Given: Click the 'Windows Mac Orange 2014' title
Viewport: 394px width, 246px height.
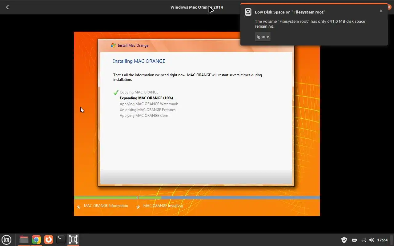Looking at the screenshot, I should (x=197, y=7).
